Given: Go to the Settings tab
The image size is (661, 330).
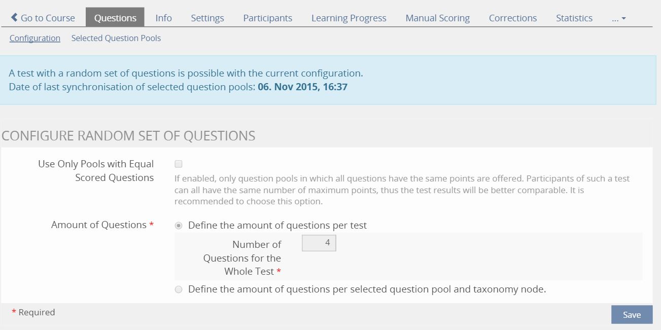Looking at the screenshot, I should click(207, 18).
